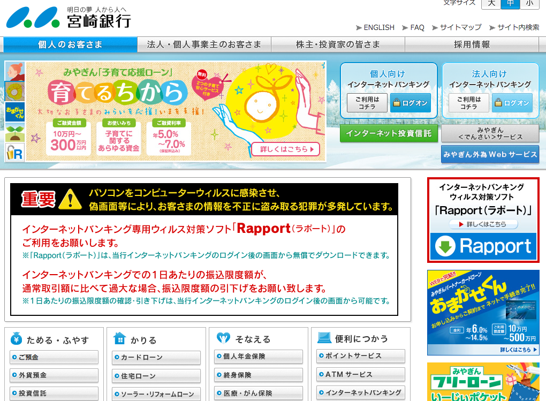Switch to the 法人・個人事業主のお客さま tab
Screen dimensions: 546x401
click(x=204, y=44)
